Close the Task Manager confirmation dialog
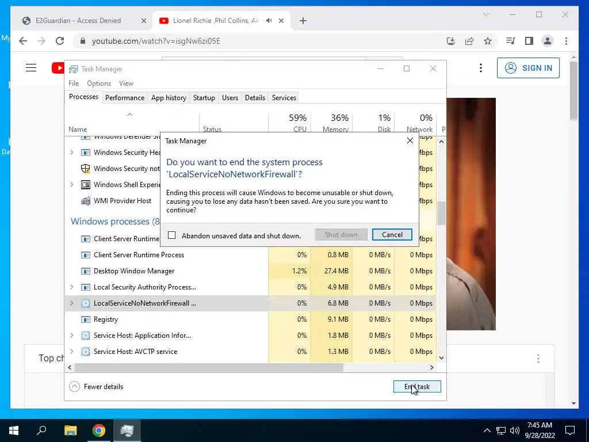 click(x=410, y=140)
